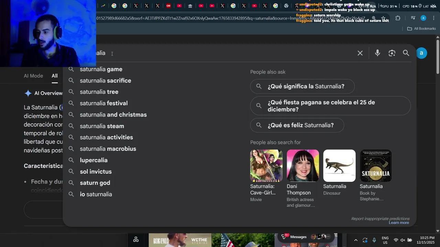
Task: Open the Dani Thompson thumbnail
Action: [303, 166]
